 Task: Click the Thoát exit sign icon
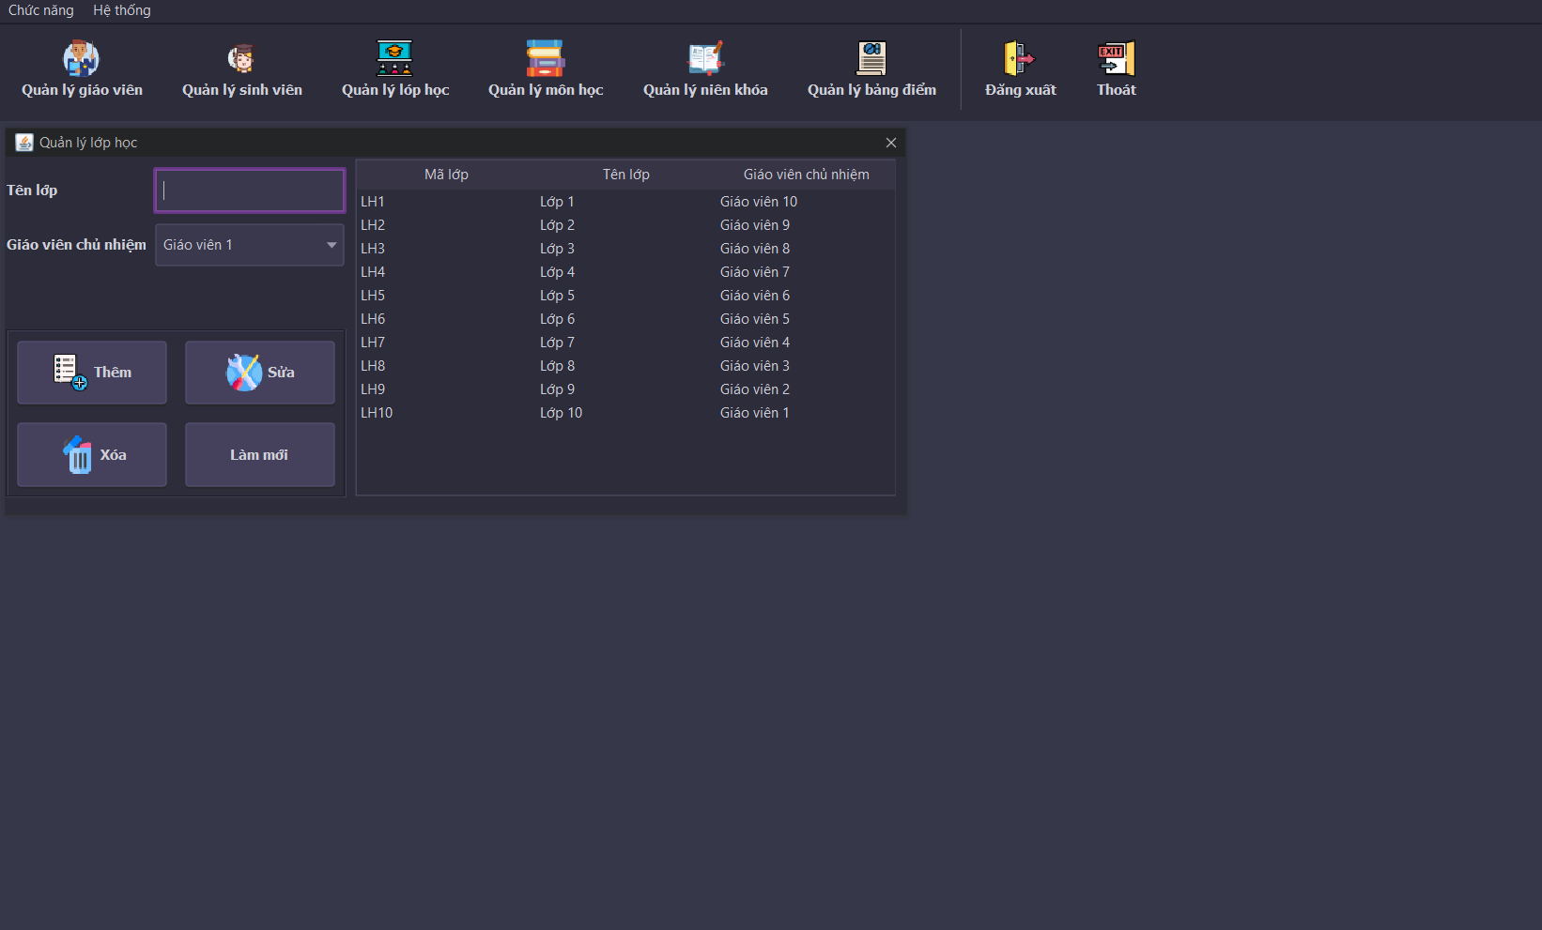(x=1117, y=58)
